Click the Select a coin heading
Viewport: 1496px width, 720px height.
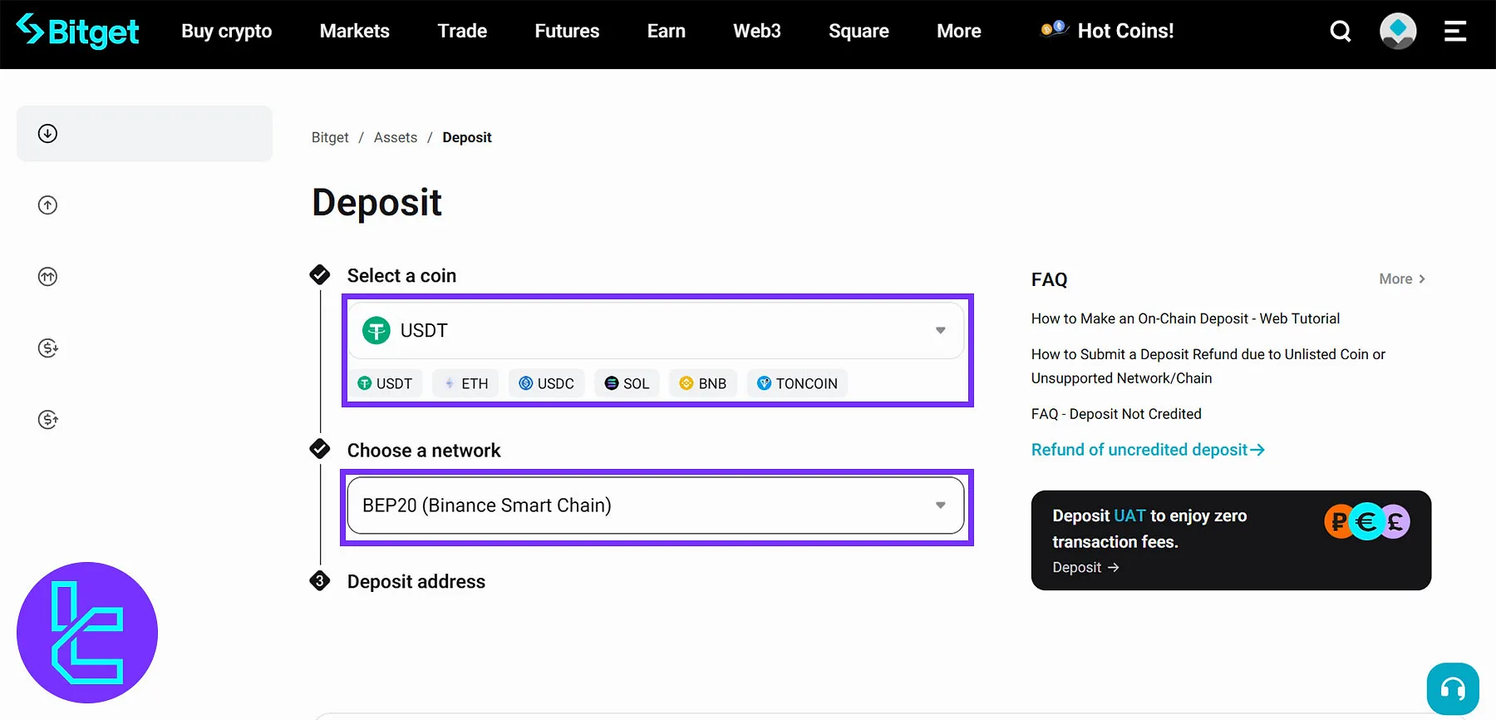401,276
